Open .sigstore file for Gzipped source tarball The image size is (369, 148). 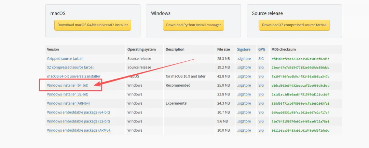(x=244, y=59)
